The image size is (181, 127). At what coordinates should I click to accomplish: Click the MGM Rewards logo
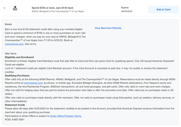(15, 8)
